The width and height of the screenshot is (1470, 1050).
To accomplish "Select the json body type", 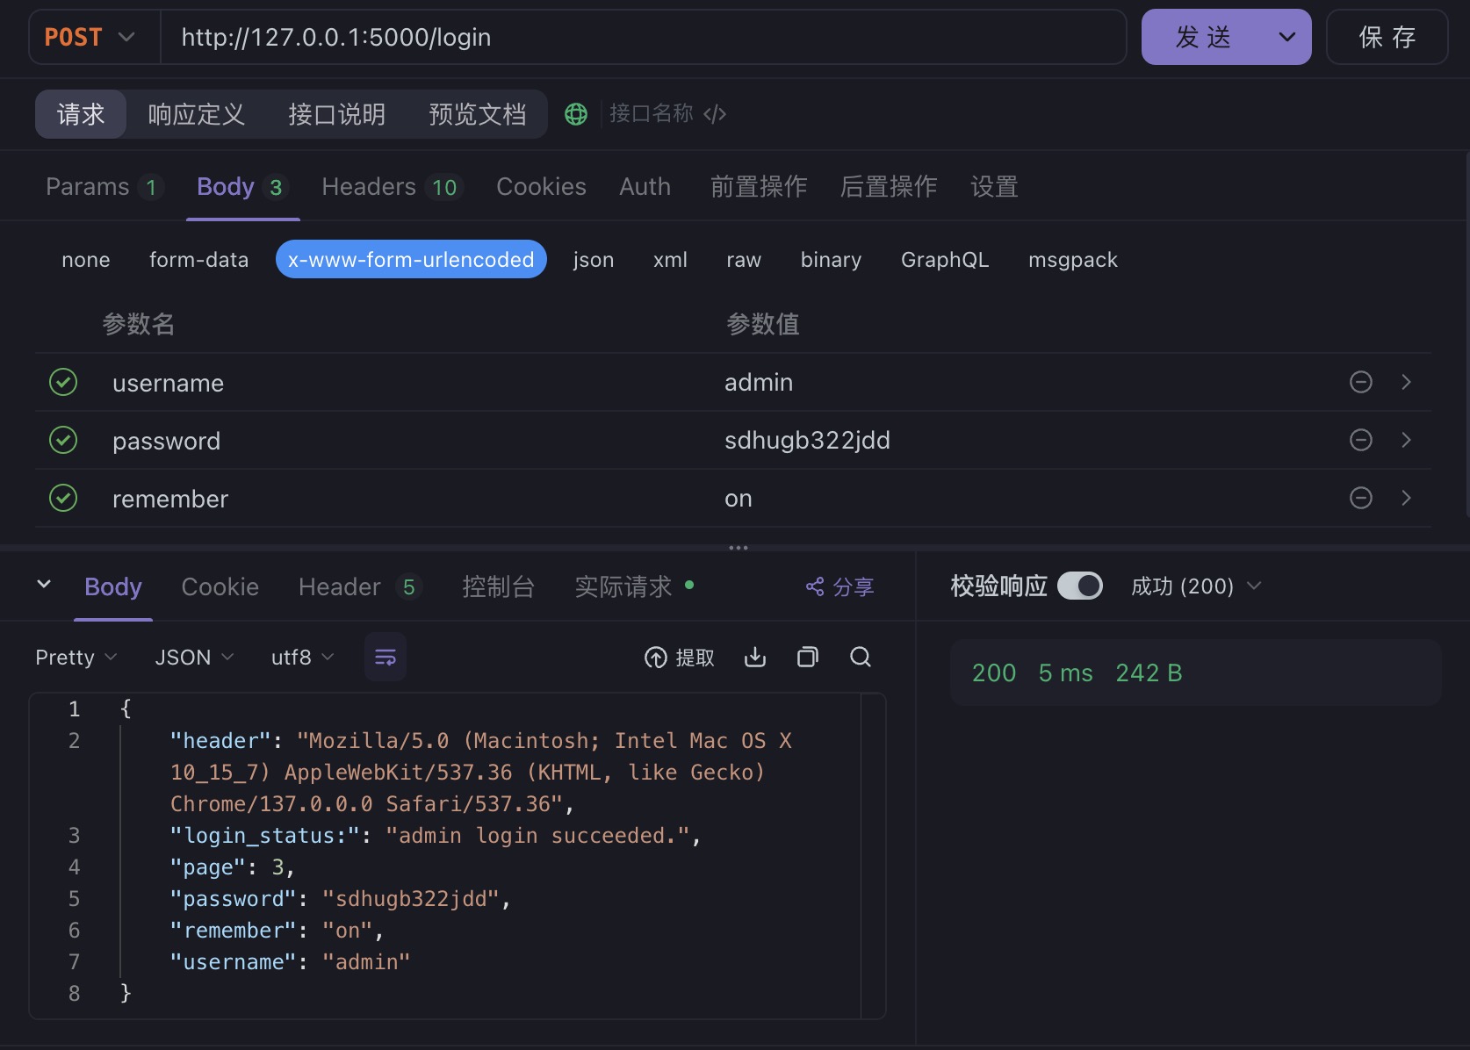I will click(593, 260).
